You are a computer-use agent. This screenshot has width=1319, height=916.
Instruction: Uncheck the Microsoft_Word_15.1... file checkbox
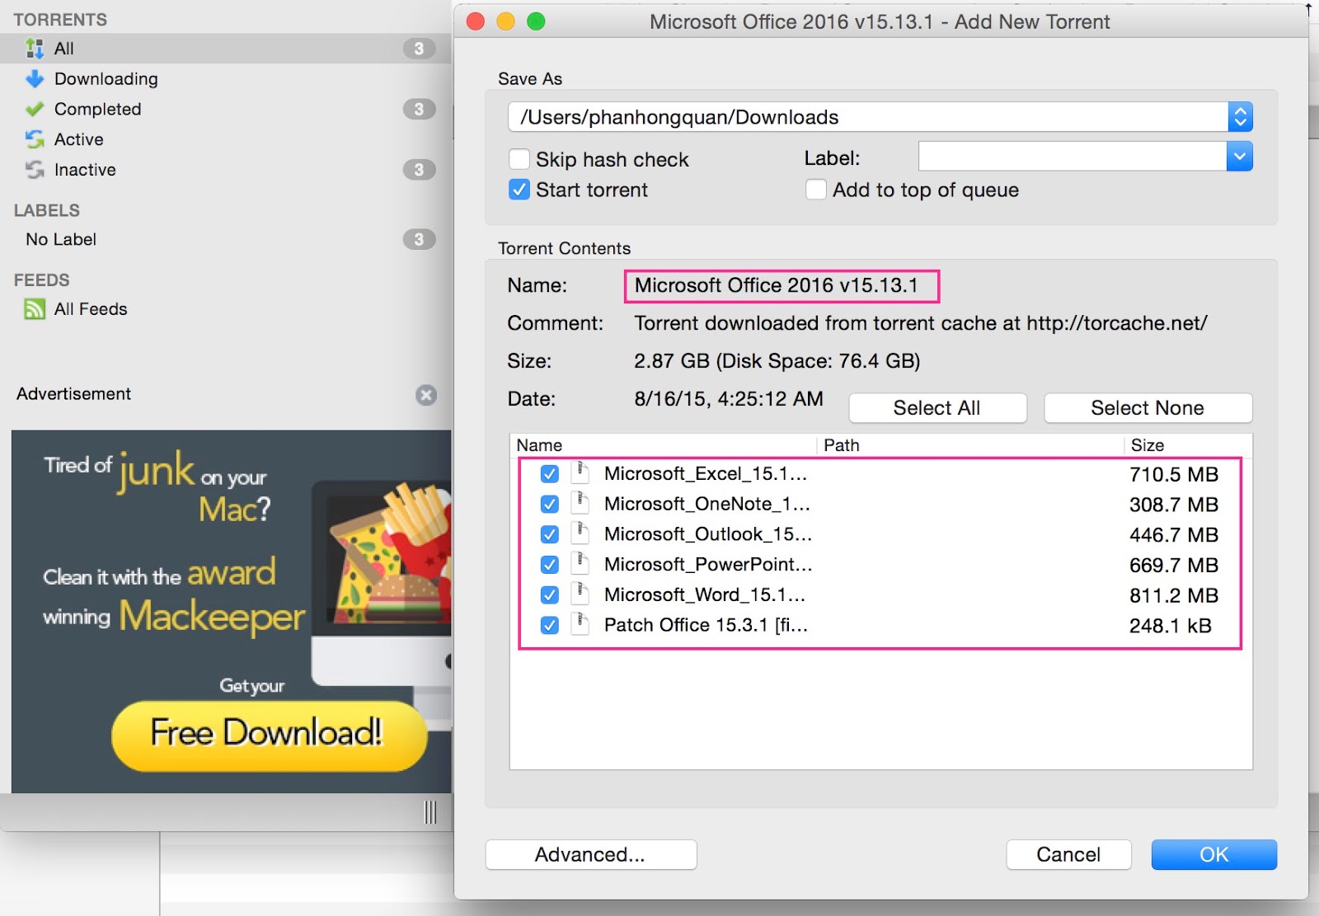coord(550,594)
